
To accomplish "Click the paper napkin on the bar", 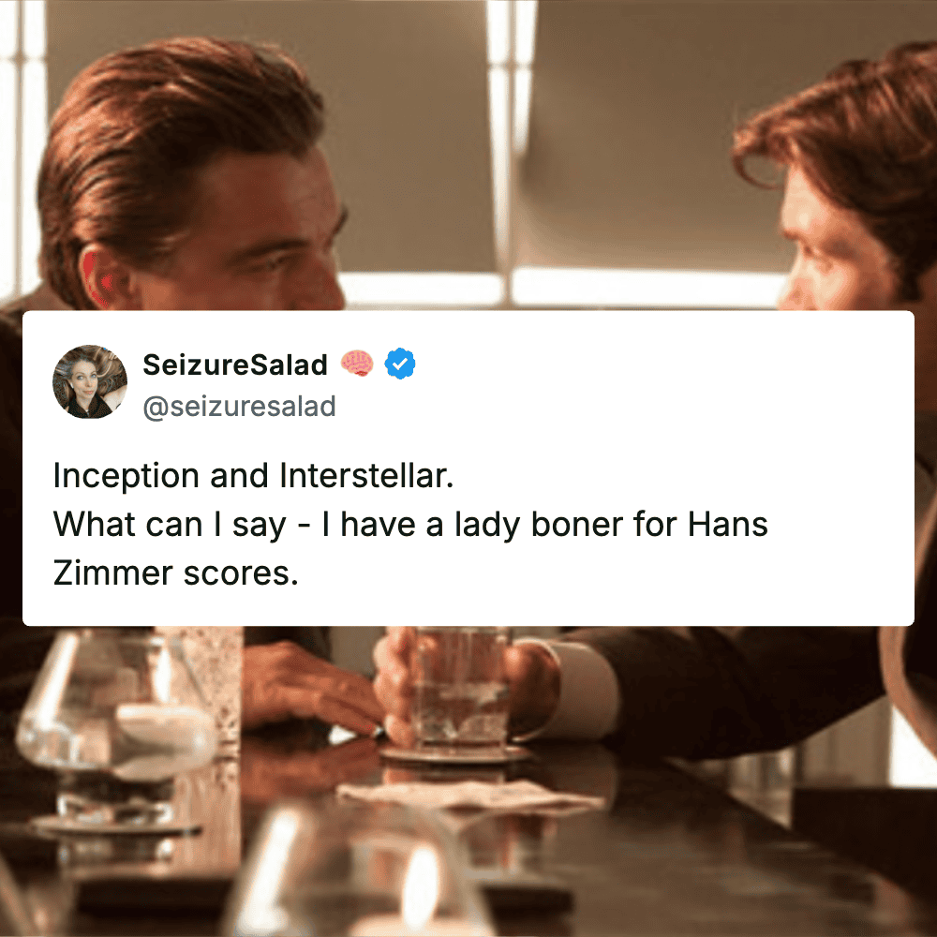I will click(471, 796).
